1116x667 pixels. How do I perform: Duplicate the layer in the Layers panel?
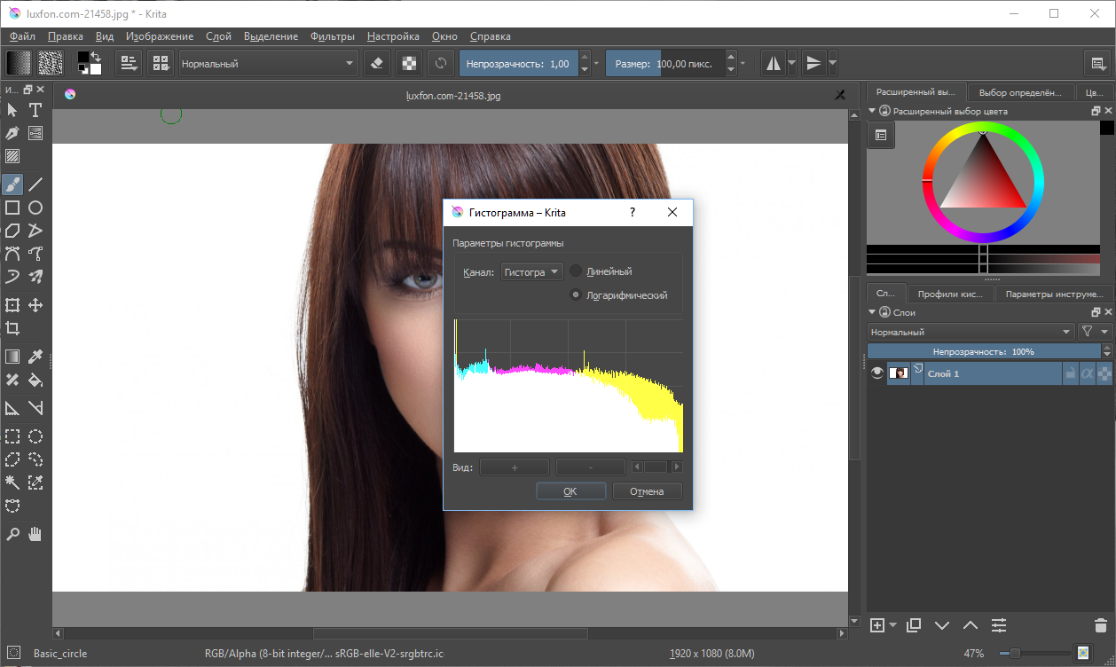click(x=914, y=625)
